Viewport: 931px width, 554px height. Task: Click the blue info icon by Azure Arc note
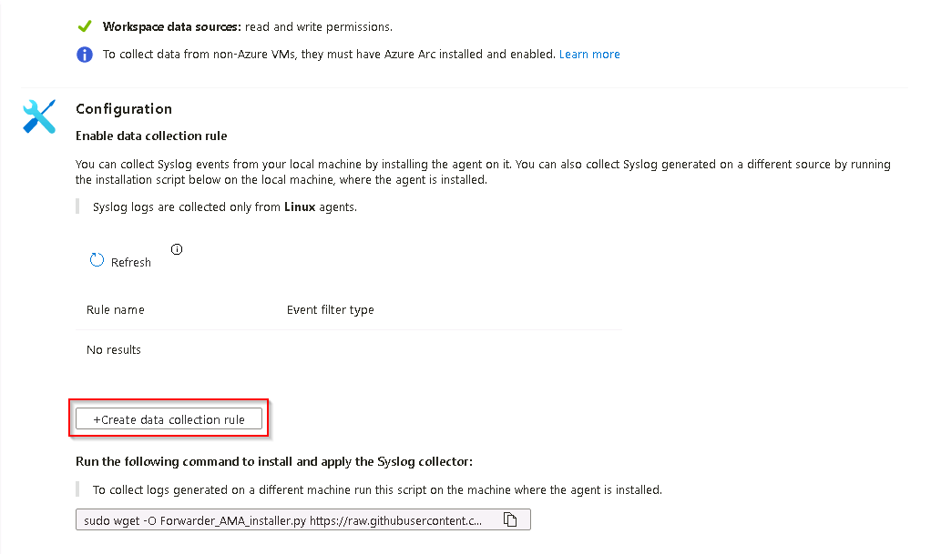(x=84, y=55)
